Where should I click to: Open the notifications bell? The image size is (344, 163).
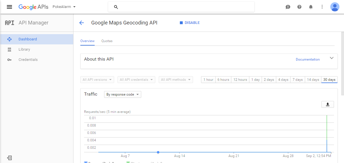coord(311,7)
